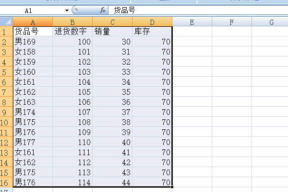
Task: Click cell with value 107
Action: point(72,112)
